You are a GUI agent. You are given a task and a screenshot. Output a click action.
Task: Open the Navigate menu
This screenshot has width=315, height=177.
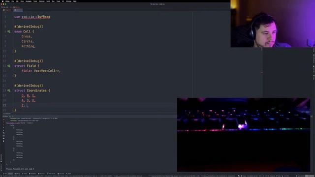(29, 1)
